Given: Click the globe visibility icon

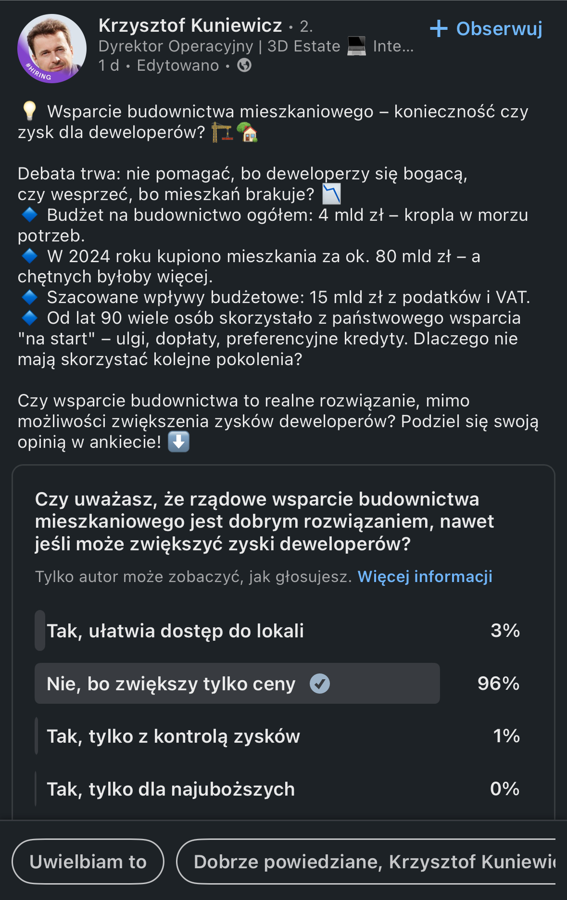Looking at the screenshot, I should pos(244,65).
